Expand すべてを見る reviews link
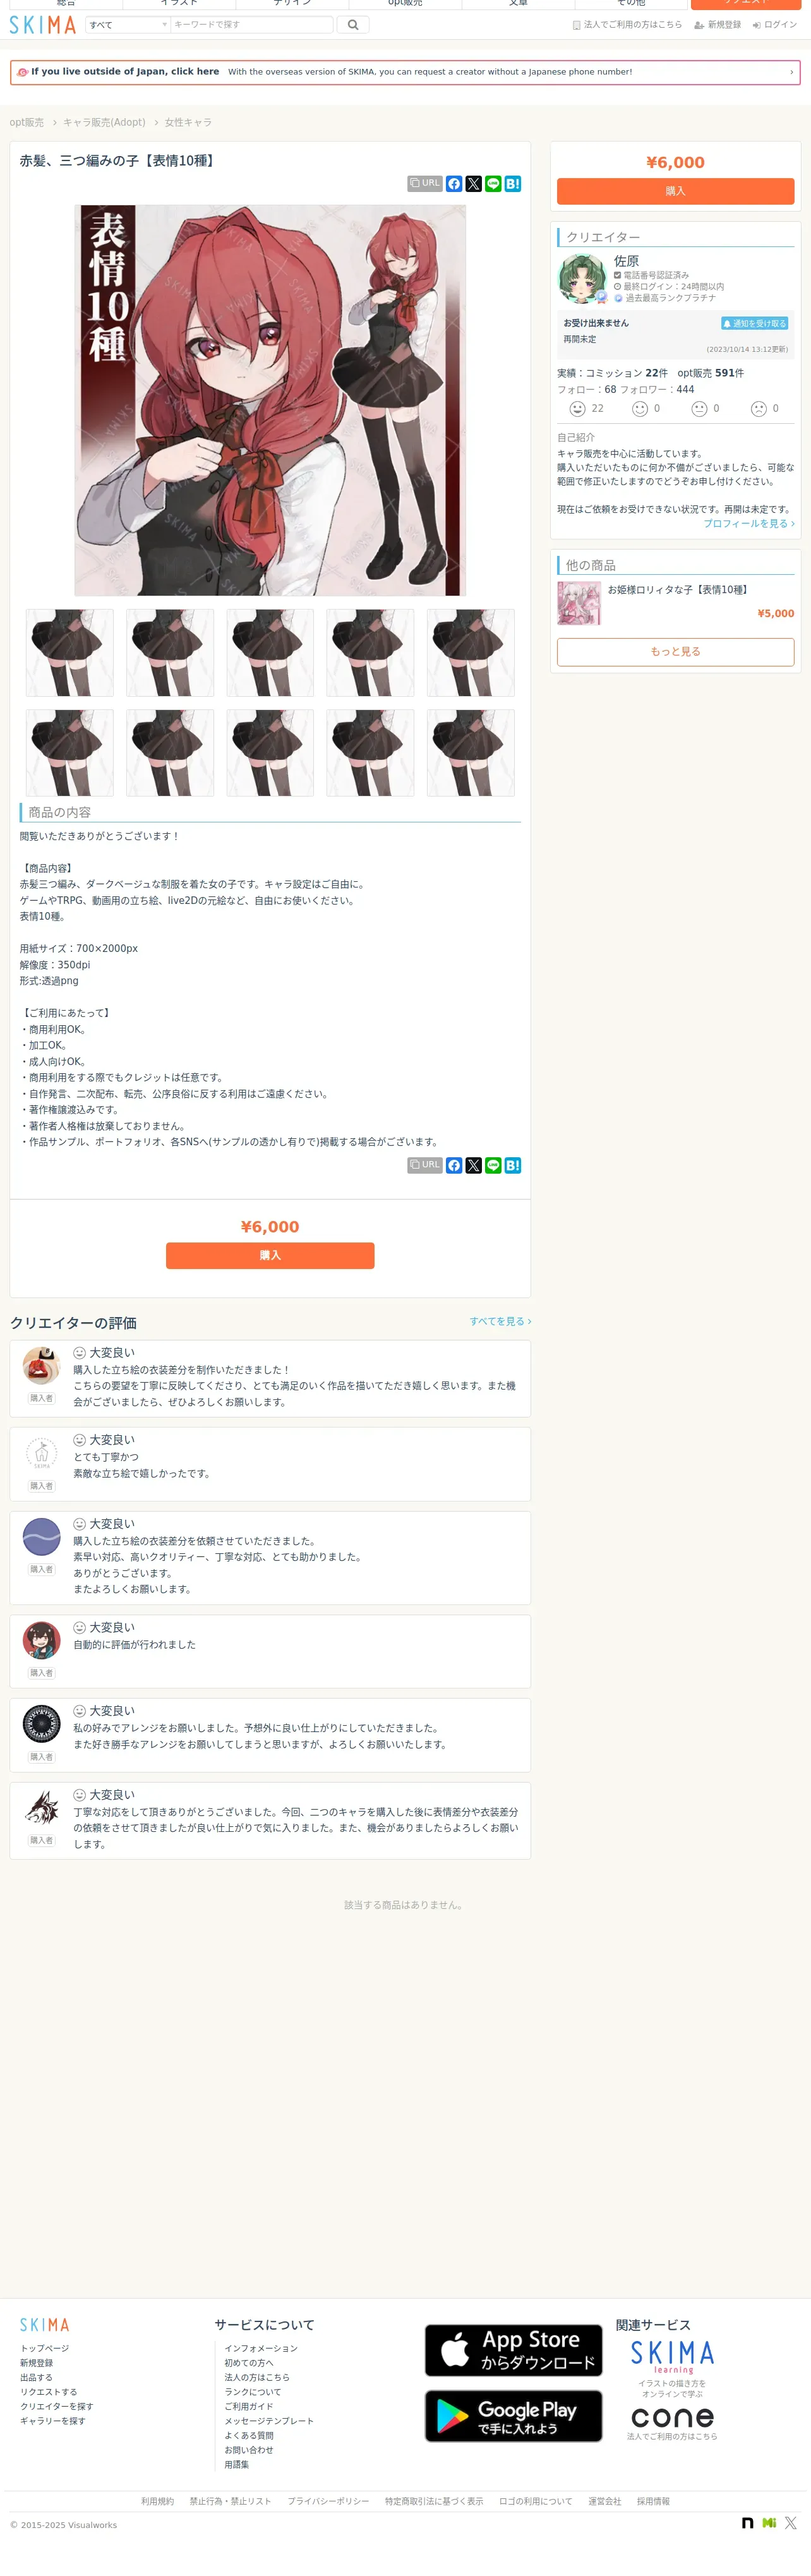This screenshot has width=811, height=2576. pyautogui.click(x=500, y=1321)
